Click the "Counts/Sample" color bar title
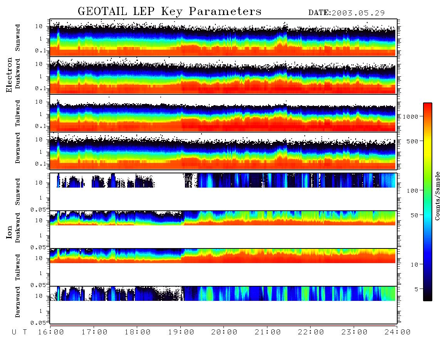Image resolution: width=440 pixels, height=339 pixels. 437,196
